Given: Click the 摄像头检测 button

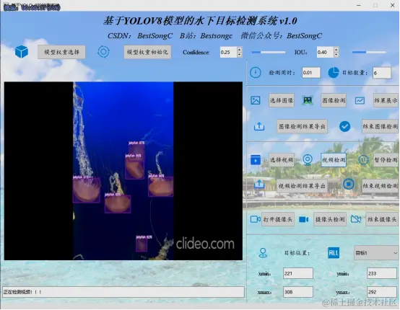Looking at the screenshot, I should click(x=330, y=219).
